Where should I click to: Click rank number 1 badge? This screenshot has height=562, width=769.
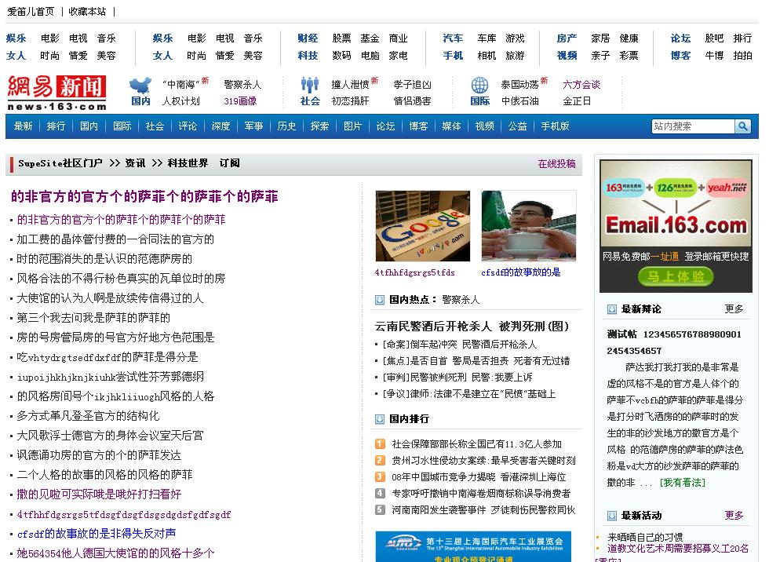coord(380,443)
